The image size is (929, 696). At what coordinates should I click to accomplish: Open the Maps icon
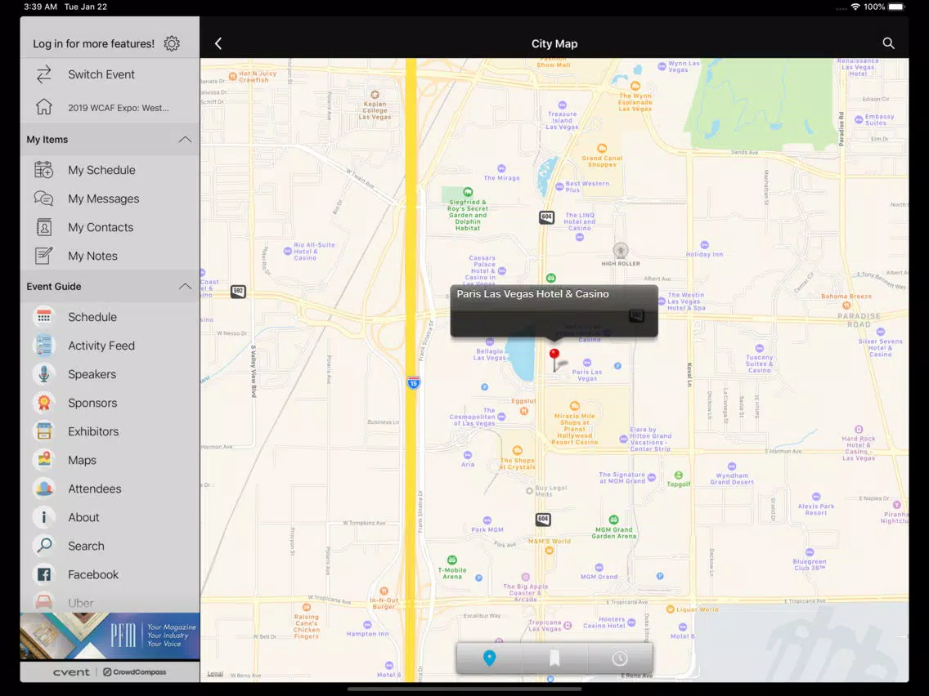[44, 460]
